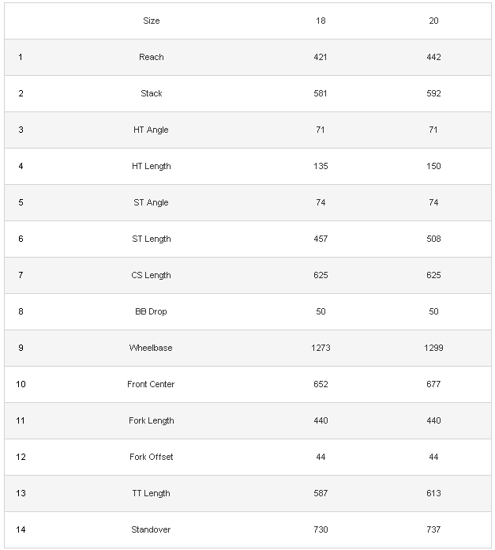Click the CS Length row label
The width and height of the screenshot is (495, 550).
click(152, 275)
